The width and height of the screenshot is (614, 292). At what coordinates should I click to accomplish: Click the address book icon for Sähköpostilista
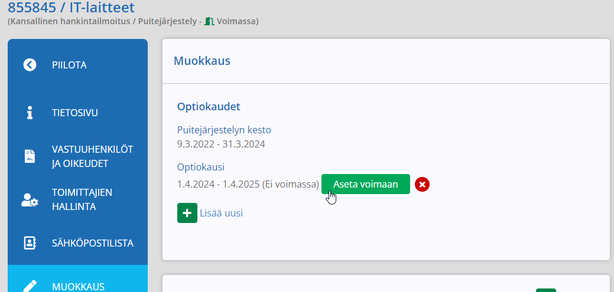pos(30,243)
